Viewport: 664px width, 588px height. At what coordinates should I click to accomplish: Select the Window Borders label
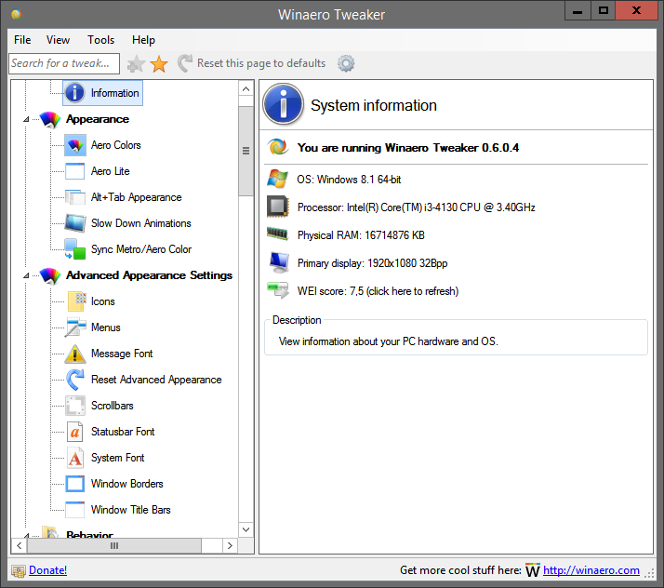(x=127, y=484)
